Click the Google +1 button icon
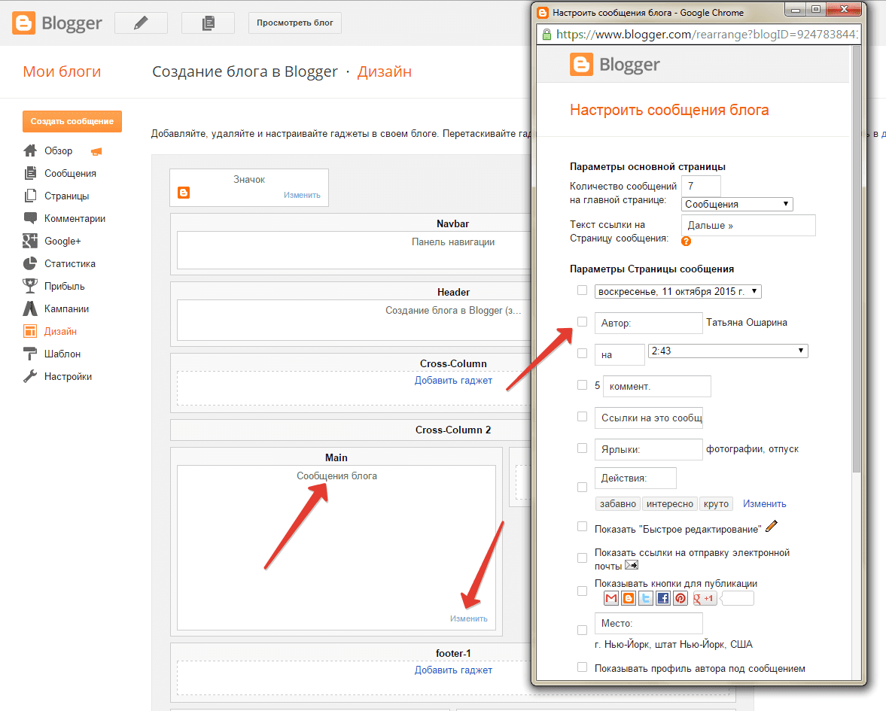This screenshot has height=711, width=886. [704, 599]
